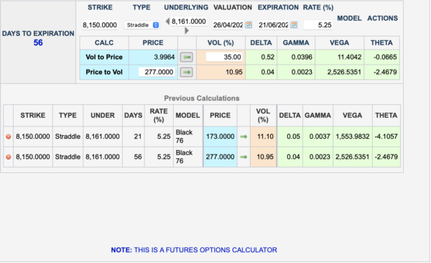Delete the 21-day previous calculation row
This screenshot has width=431, height=263.
point(9,137)
